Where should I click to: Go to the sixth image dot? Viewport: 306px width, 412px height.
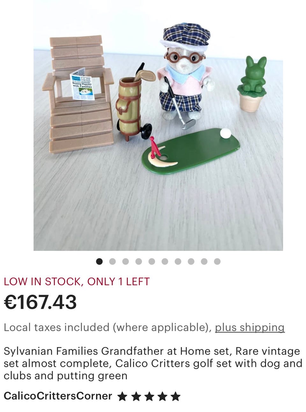[x=165, y=261]
